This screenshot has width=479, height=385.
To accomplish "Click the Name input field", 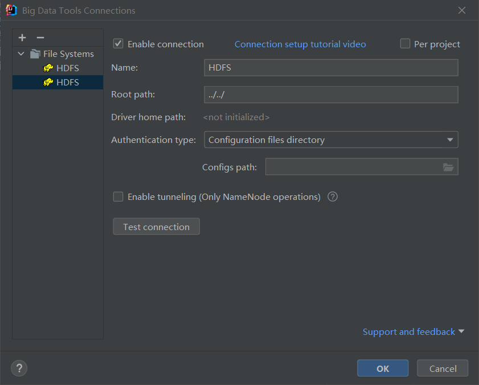I will [331, 68].
